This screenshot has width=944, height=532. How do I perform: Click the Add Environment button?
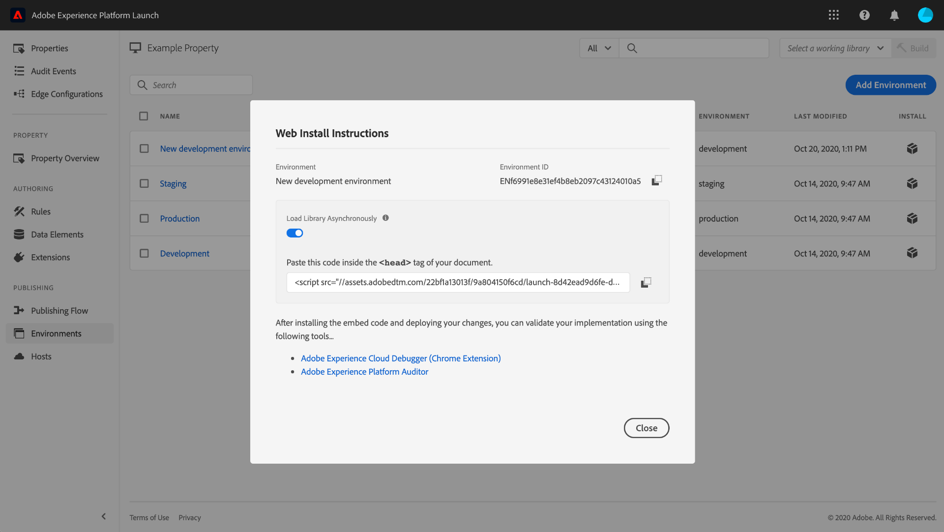(890, 85)
